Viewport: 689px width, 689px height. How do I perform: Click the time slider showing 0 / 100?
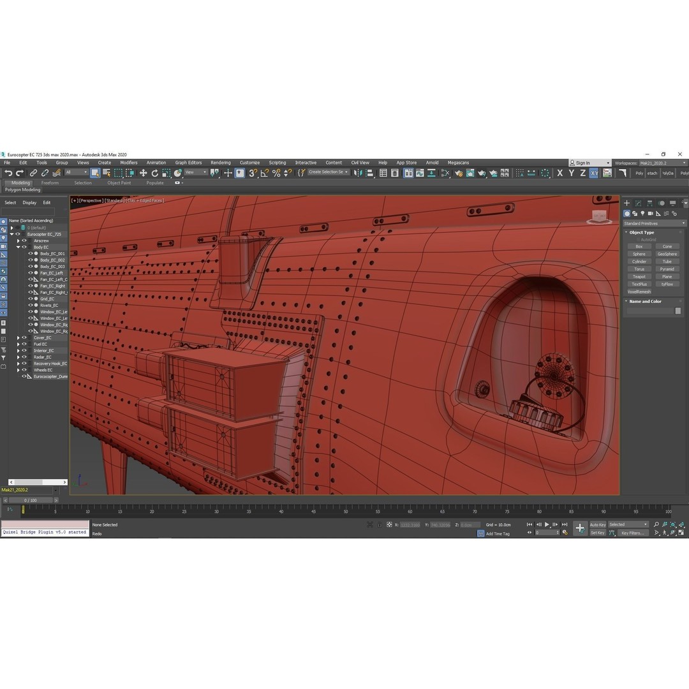click(x=31, y=501)
